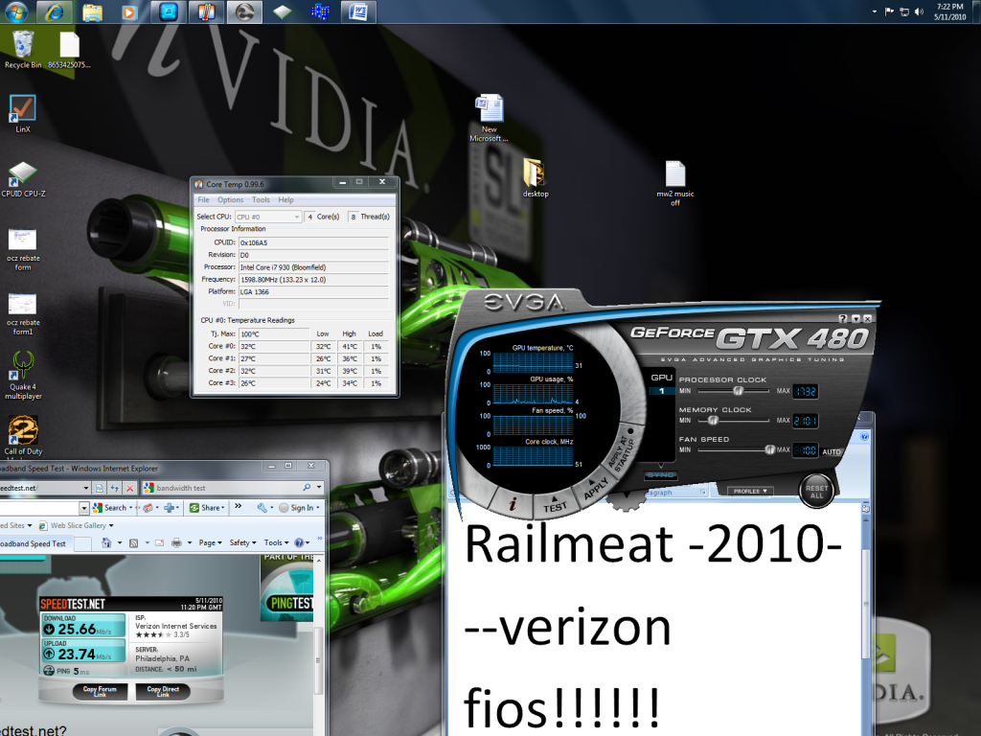Select the CPUID CPU-Z desktop shortcut
The image size is (981, 736).
(x=23, y=179)
